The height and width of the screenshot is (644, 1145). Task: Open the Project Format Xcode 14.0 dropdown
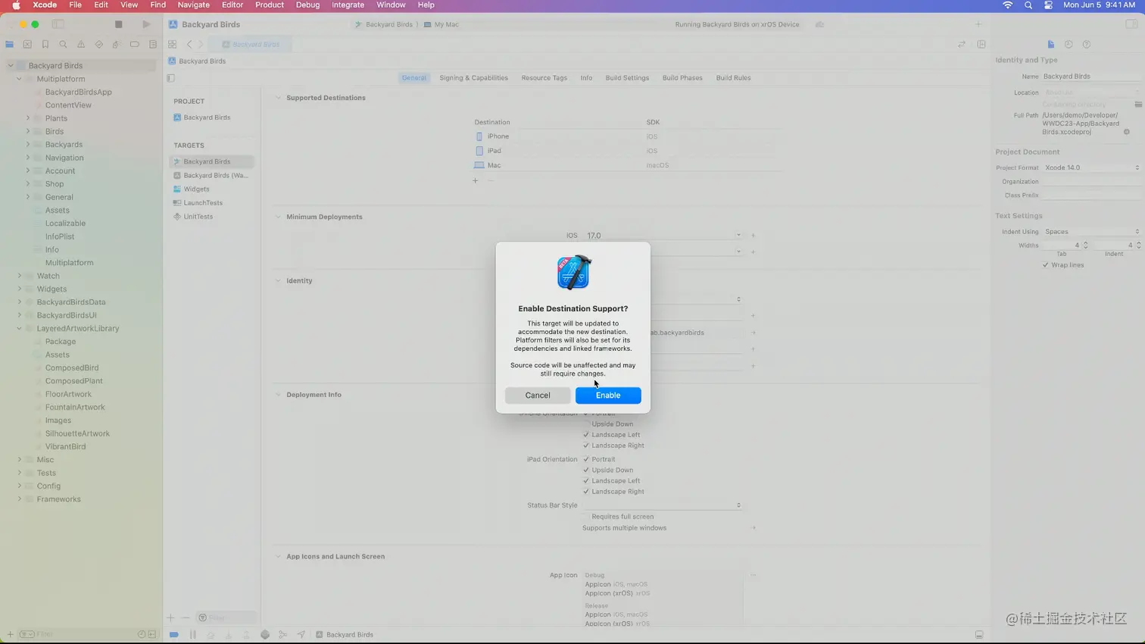click(1091, 167)
